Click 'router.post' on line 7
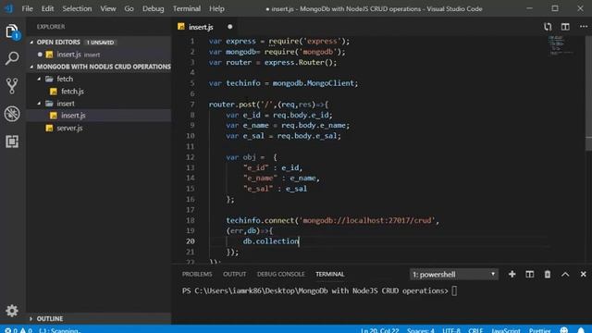 click(232, 105)
